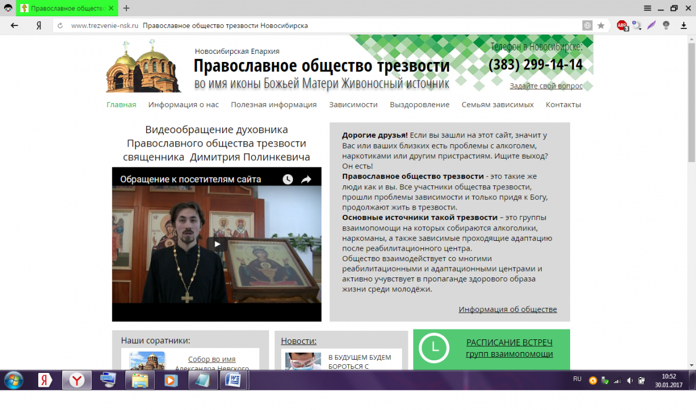Open the video's Watch Later clock icon
Viewport: 696px width, 410px height.
(x=288, y=180)
